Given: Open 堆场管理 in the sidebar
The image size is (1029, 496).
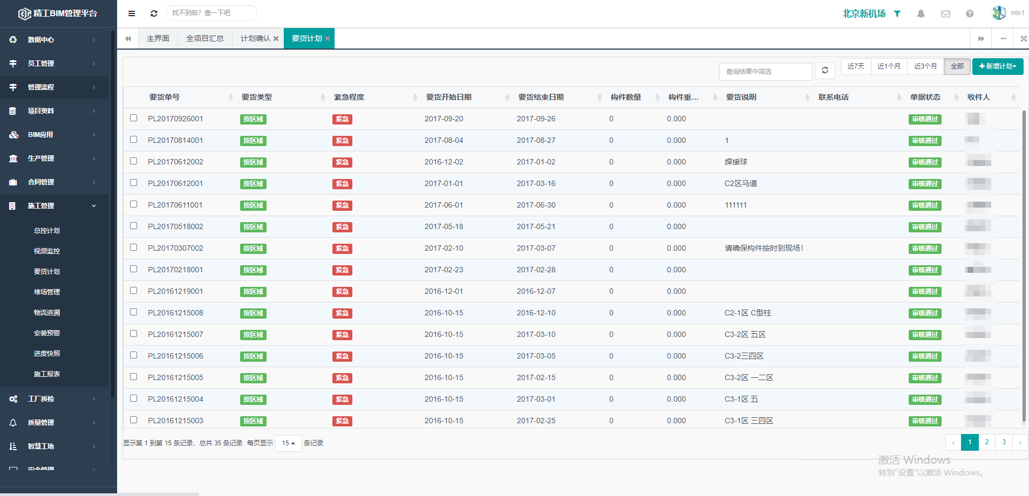Looking at the screenshot, I should [x=47, y=292].
